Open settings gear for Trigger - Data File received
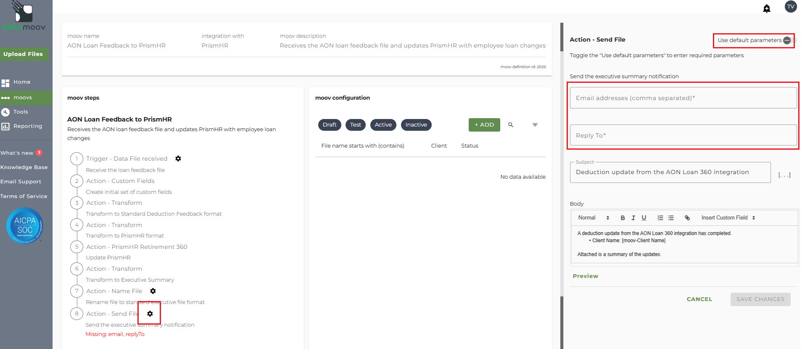802x349 pixels. (x=178, y=159)
